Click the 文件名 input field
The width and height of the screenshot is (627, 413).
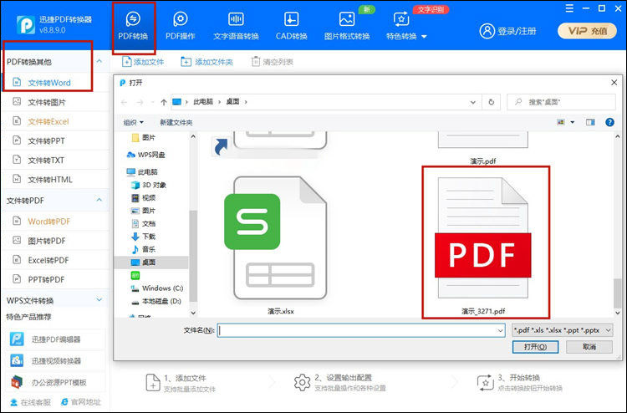360,330
